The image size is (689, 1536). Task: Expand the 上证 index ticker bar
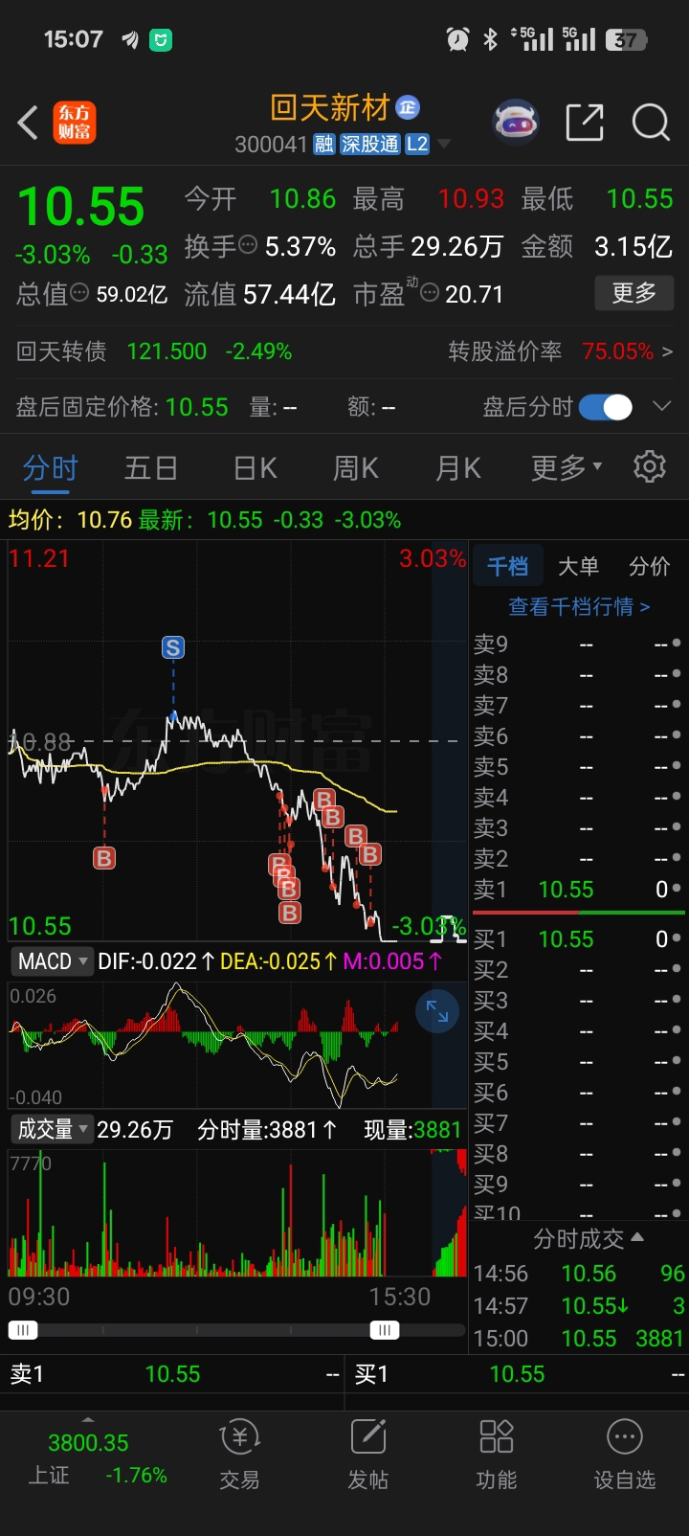point(88,1420)
